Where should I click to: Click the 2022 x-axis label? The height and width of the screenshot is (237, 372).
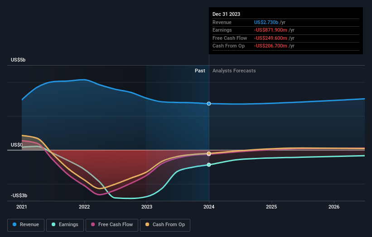click(x=84, y=207)
